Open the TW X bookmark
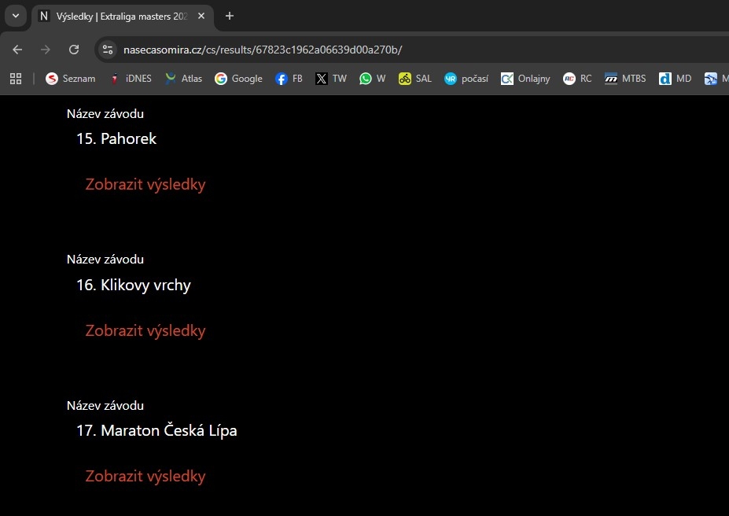 click(x=331, y=79)
